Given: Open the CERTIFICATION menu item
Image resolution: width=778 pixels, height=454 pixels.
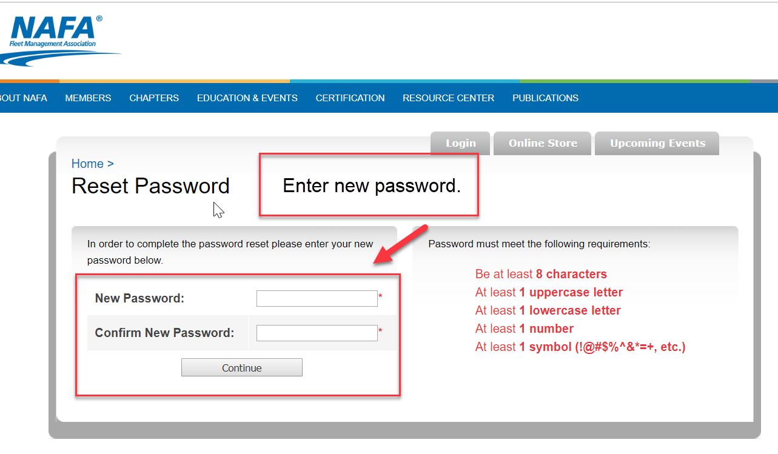Looking at the screenshot, I should pyautogui.click(x=350, y=98).
